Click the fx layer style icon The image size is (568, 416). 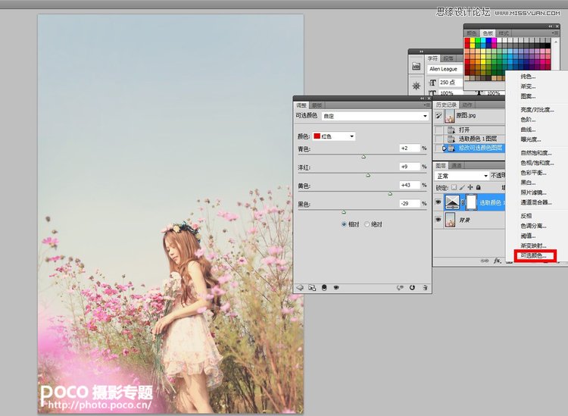point(498,260)
